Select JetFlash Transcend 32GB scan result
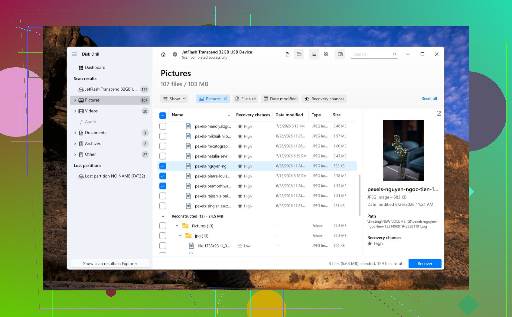The image size is (512, 317). coord(110,89)
